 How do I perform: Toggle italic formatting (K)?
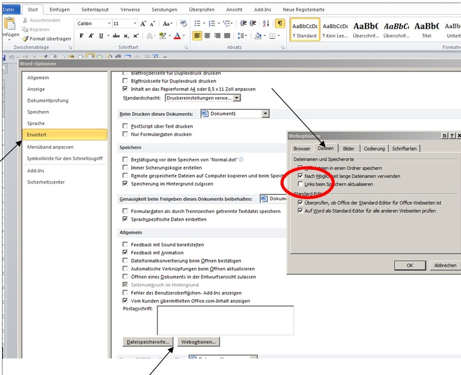[91, 36]
